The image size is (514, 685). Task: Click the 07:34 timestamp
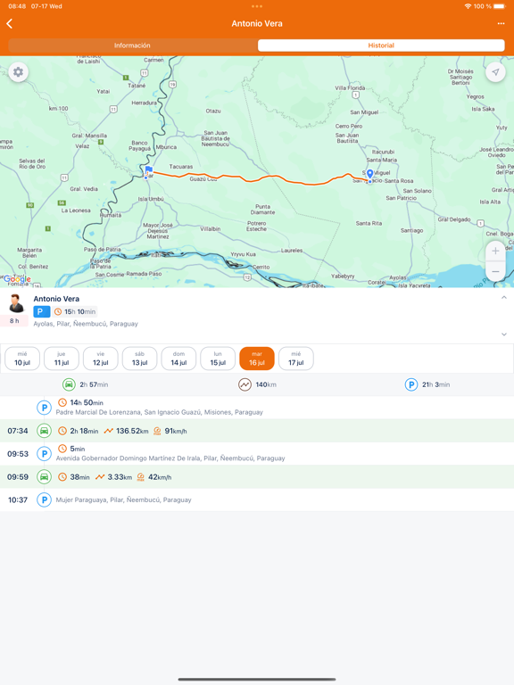tap(18, 431)
